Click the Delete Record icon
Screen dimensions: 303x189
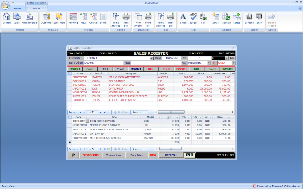pyautogui.click(x=272, y=20)
